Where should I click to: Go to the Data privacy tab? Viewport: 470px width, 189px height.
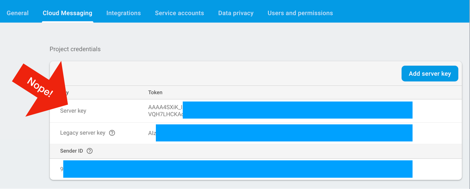click(236, 13)
